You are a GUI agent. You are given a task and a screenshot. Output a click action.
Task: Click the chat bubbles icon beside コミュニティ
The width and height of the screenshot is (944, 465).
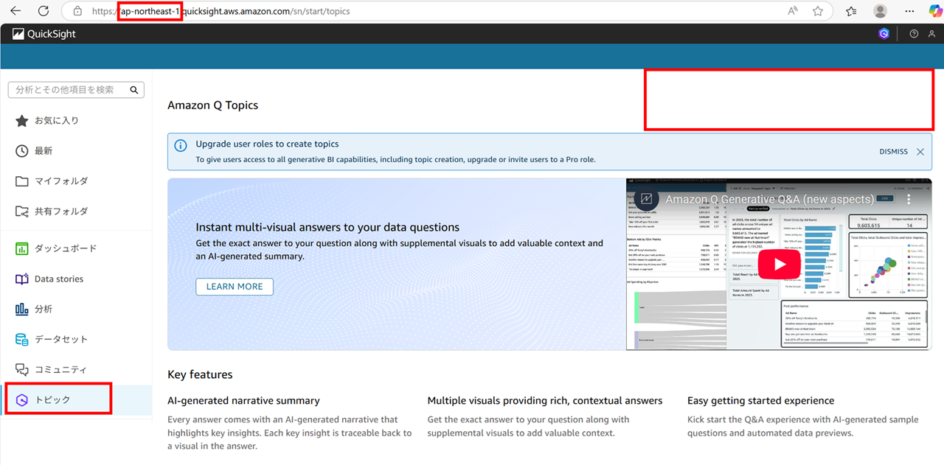pyautogui.click(x=22, y=370)
